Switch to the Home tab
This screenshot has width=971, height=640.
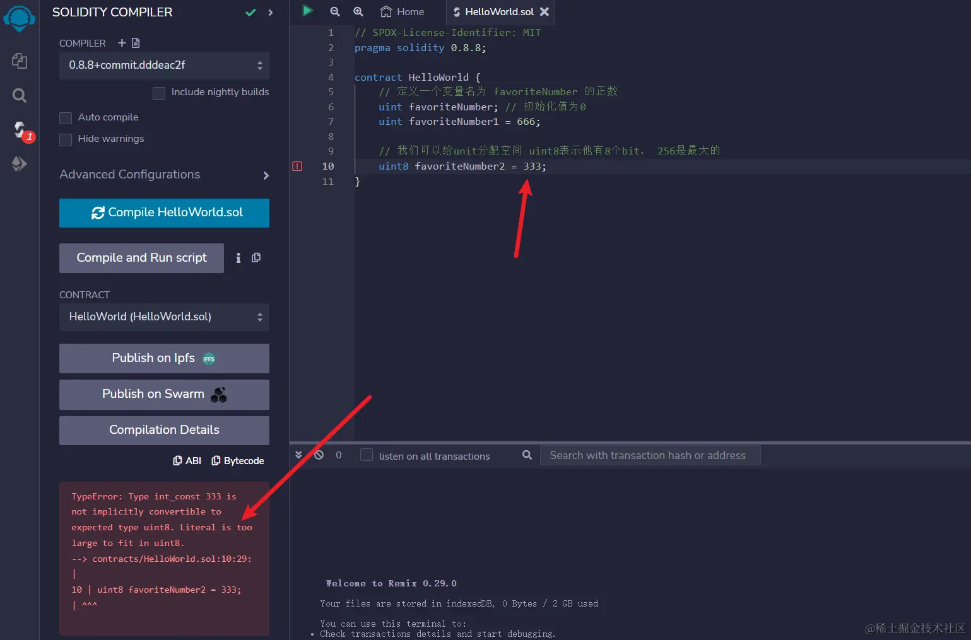tap(402, 11)
